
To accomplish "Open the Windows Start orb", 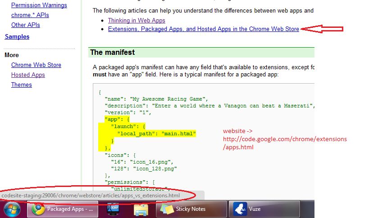I will point(12,209).
